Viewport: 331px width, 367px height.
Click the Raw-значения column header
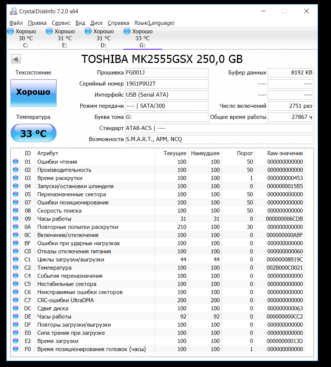click(280, 153)
